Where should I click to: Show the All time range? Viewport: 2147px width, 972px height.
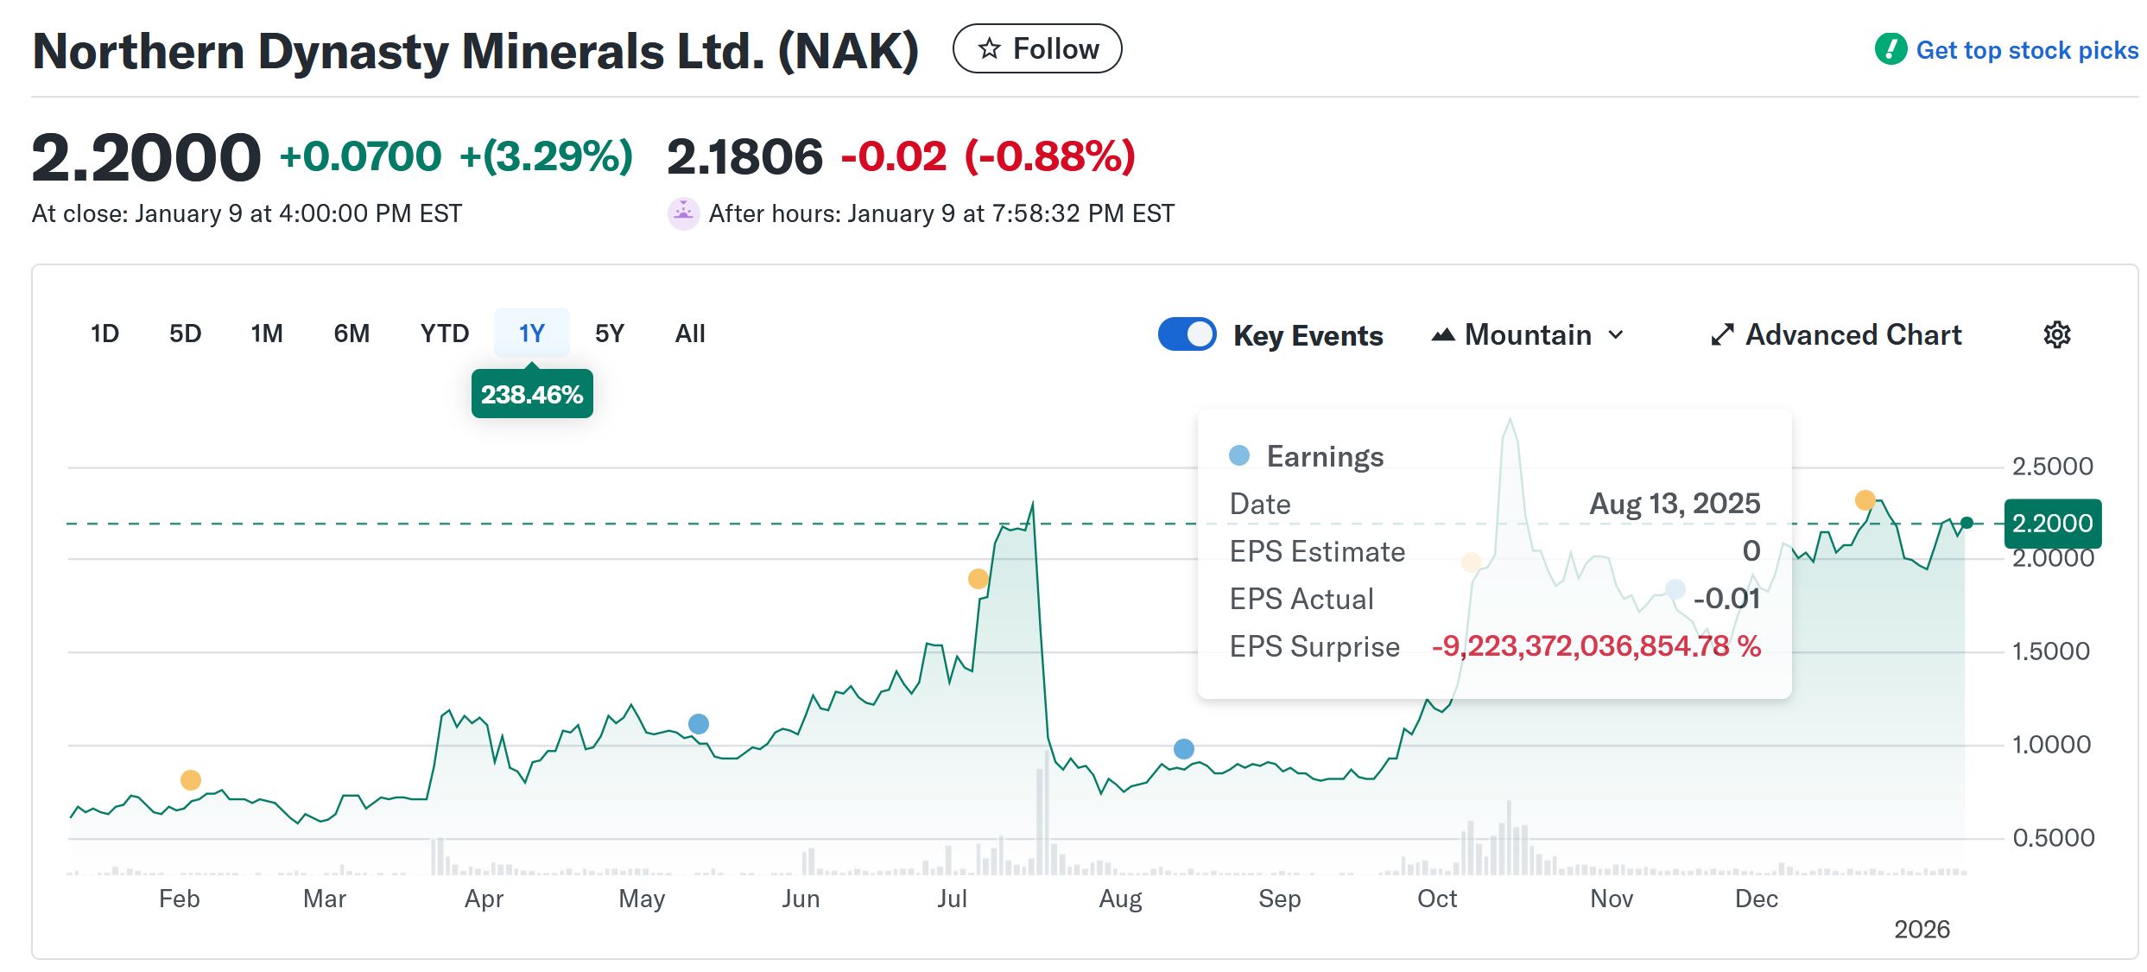(x=689, y=334)
